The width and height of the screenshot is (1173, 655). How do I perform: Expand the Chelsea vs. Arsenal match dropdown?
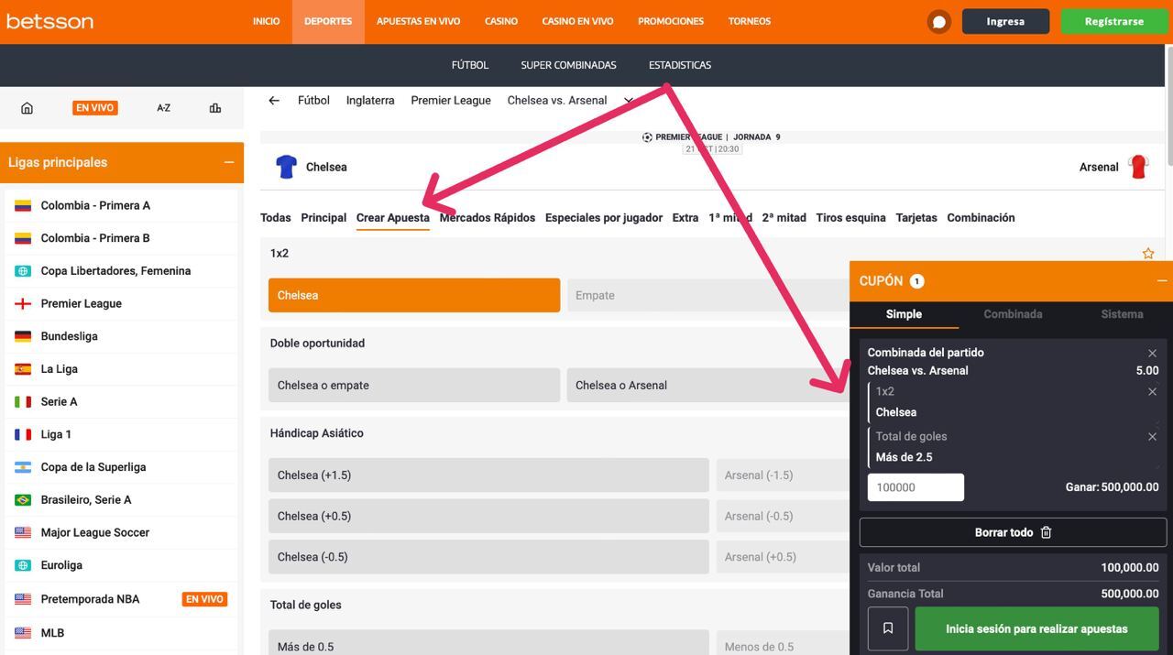coord(628,101)
